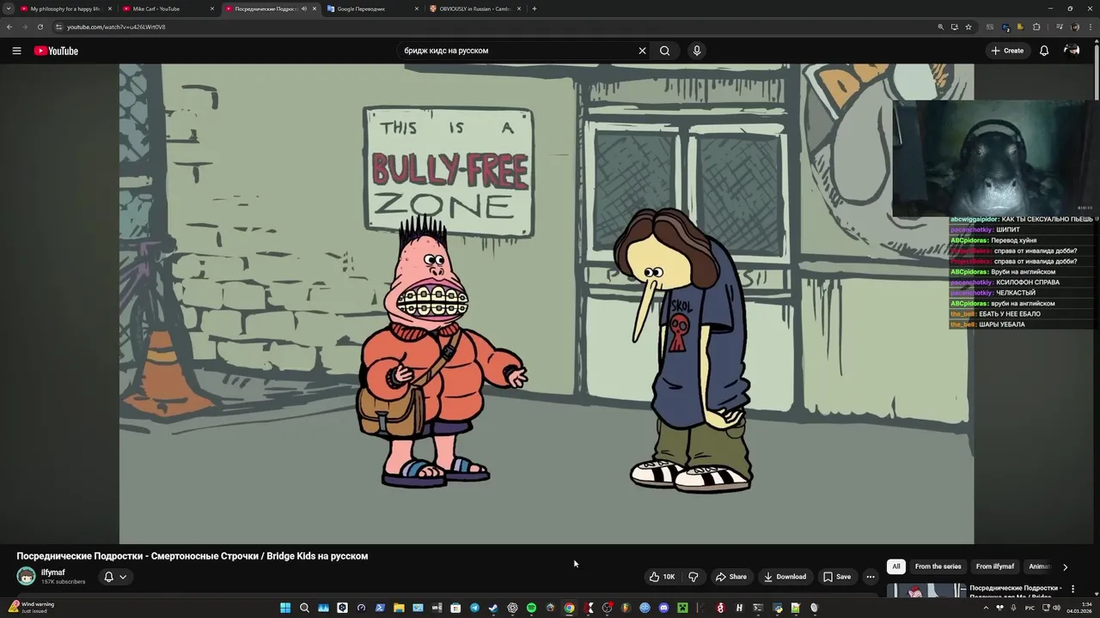Show hidden tray icons chevron
This screenshot has height=618, width=1100.
point(986,608)
